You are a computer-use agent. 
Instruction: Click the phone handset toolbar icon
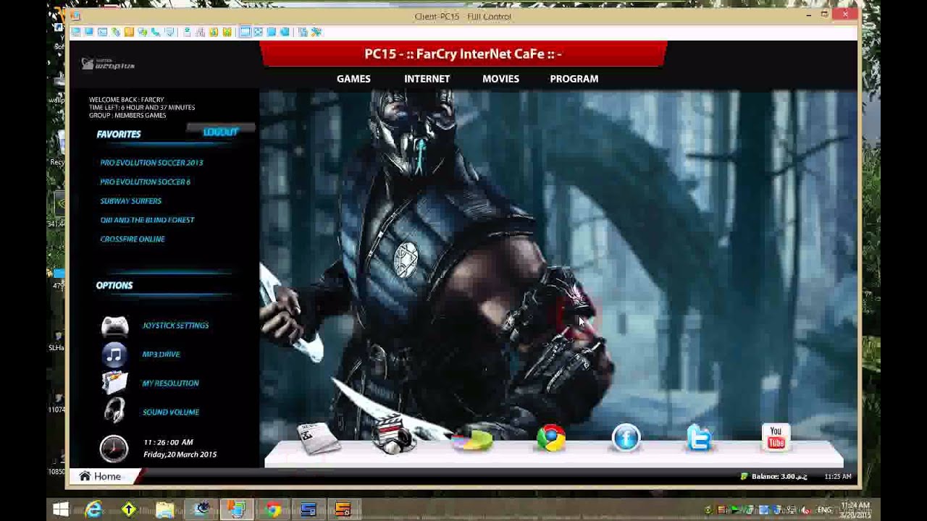156,32
